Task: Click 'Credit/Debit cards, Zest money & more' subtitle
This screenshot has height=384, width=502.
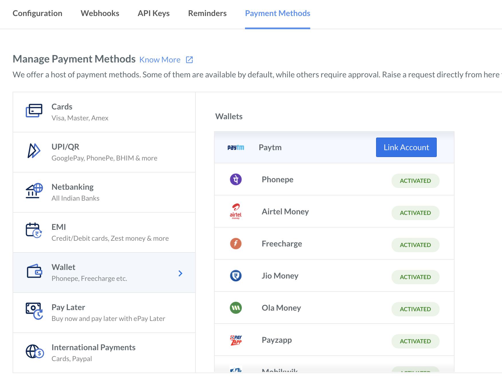Action: tap(110, 238)
